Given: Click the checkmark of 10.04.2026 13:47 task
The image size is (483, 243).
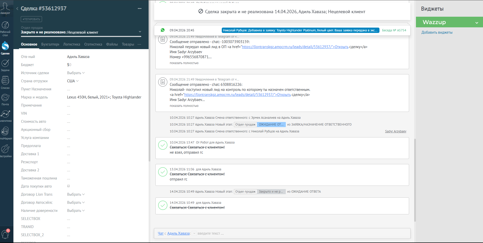Looking at the screenshot, I should click(x=163, y=145).
